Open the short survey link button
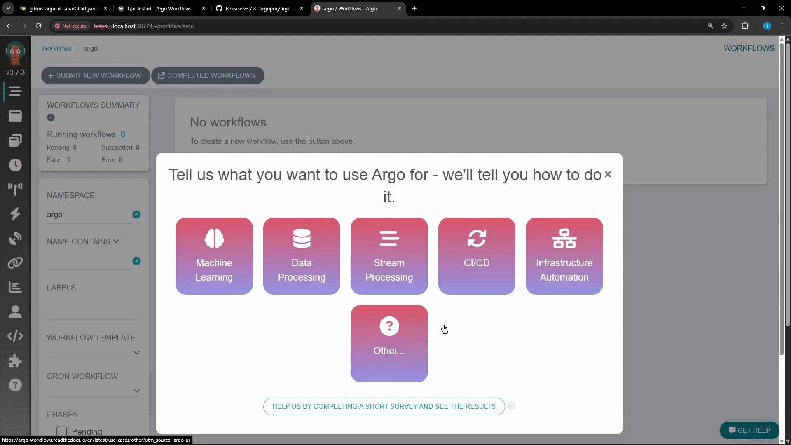The width and height of the screenshot is (791, 445). coord(384,406)
